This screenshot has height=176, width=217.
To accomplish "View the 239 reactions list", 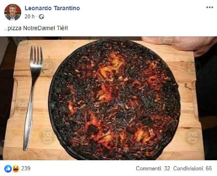I will click(x=26, y=168).
